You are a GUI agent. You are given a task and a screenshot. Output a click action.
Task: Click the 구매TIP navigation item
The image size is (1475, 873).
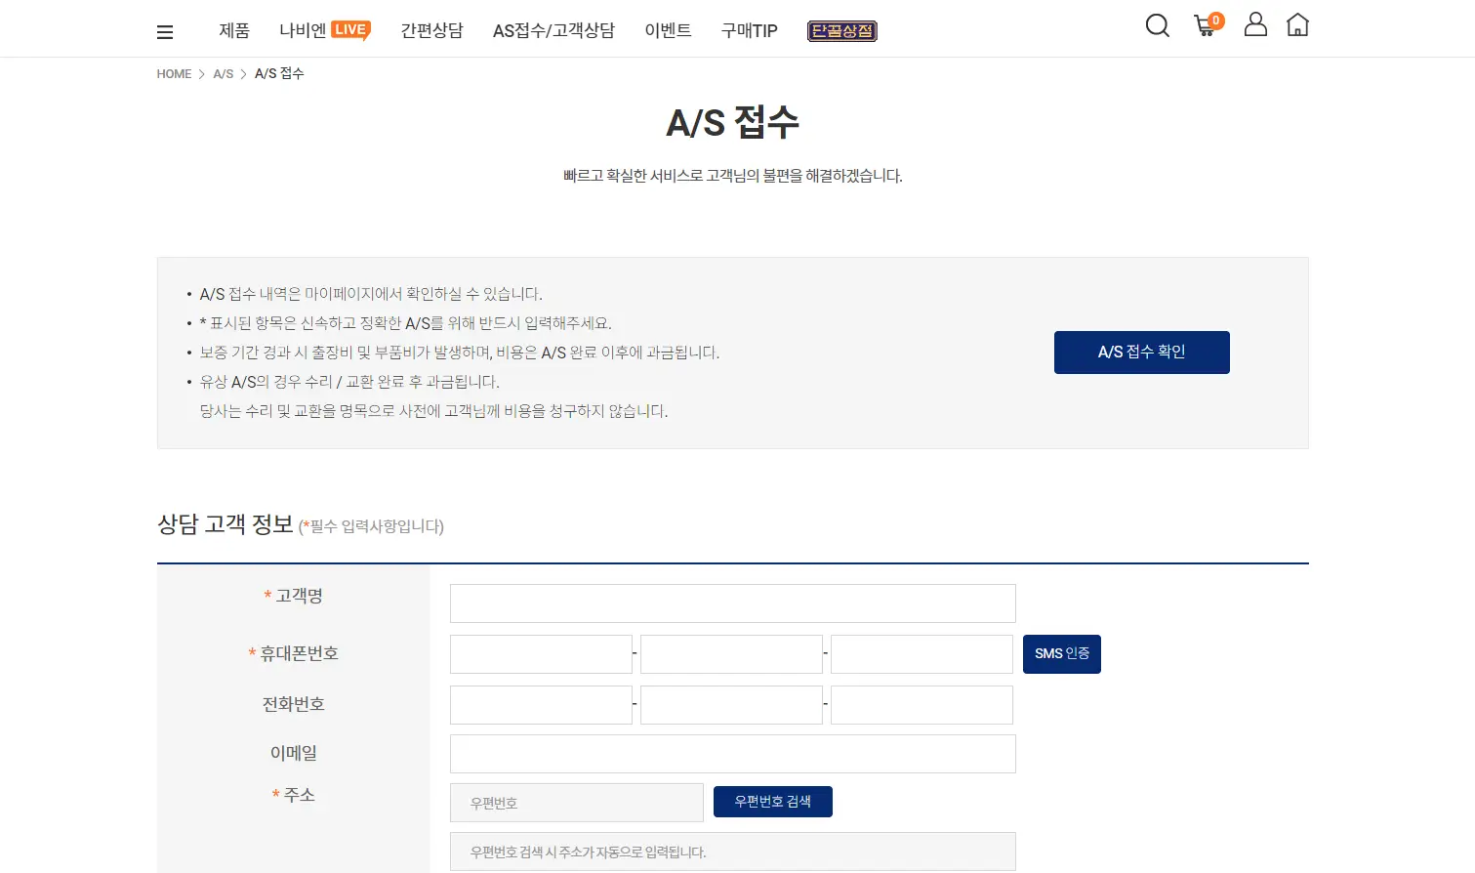tap(748, 30)
